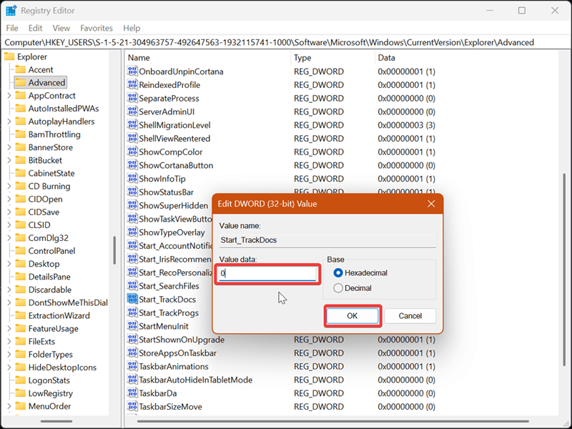Click the ReindexedProfile DWORD value icon
The height and width of the screenshot is (429, 572).
pyautogui.click(x=132, y=84)
